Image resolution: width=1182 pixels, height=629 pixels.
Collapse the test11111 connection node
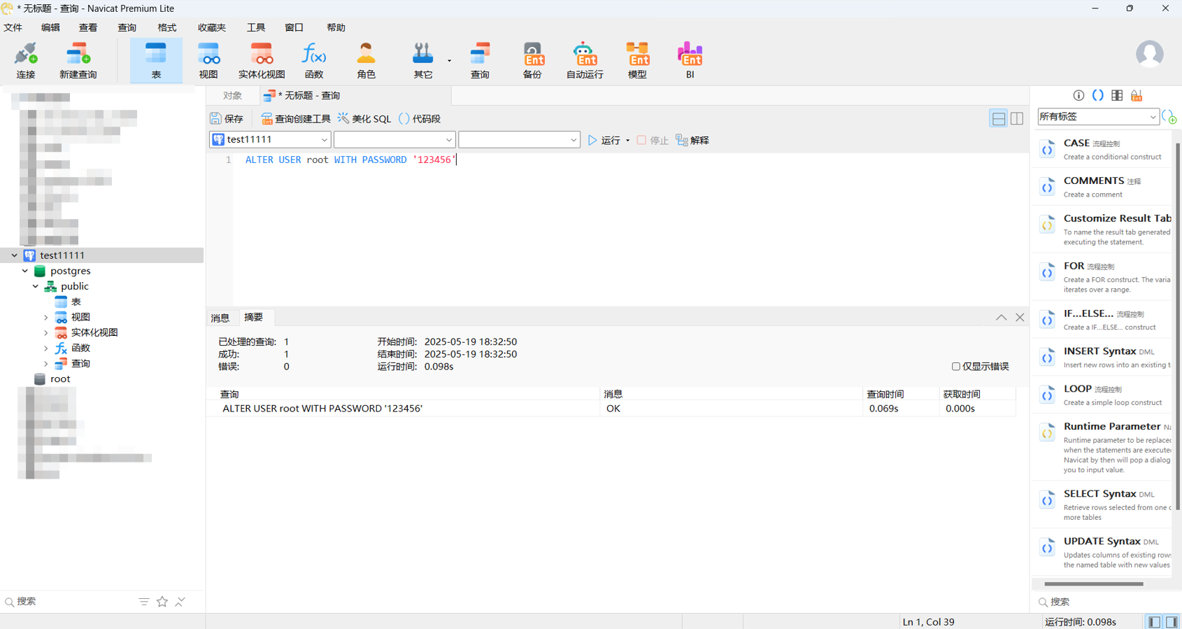point(15,255)
